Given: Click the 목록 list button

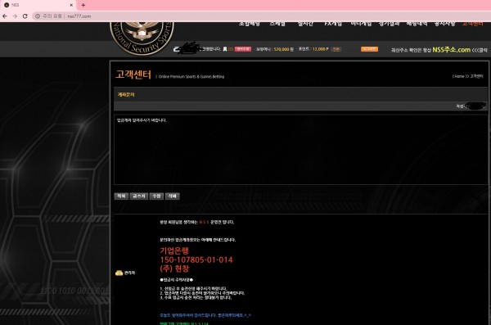Looking at the screenshot, I should click(x=121, y=196).
